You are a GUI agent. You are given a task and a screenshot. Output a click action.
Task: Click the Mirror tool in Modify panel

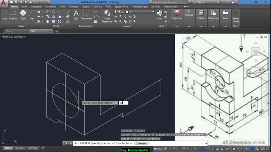(x=54, y=16)
